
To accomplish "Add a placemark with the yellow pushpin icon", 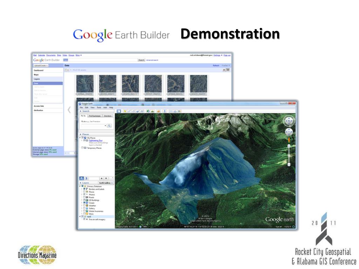I will (125, 111).
